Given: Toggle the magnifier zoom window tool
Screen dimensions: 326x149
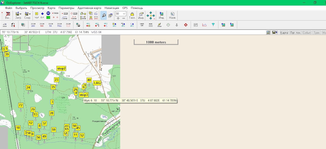Looking at the screenshot, I should tap(103, 15).
